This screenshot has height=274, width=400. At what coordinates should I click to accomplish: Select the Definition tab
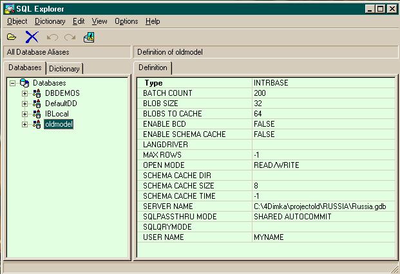click(x=153, y=68)
